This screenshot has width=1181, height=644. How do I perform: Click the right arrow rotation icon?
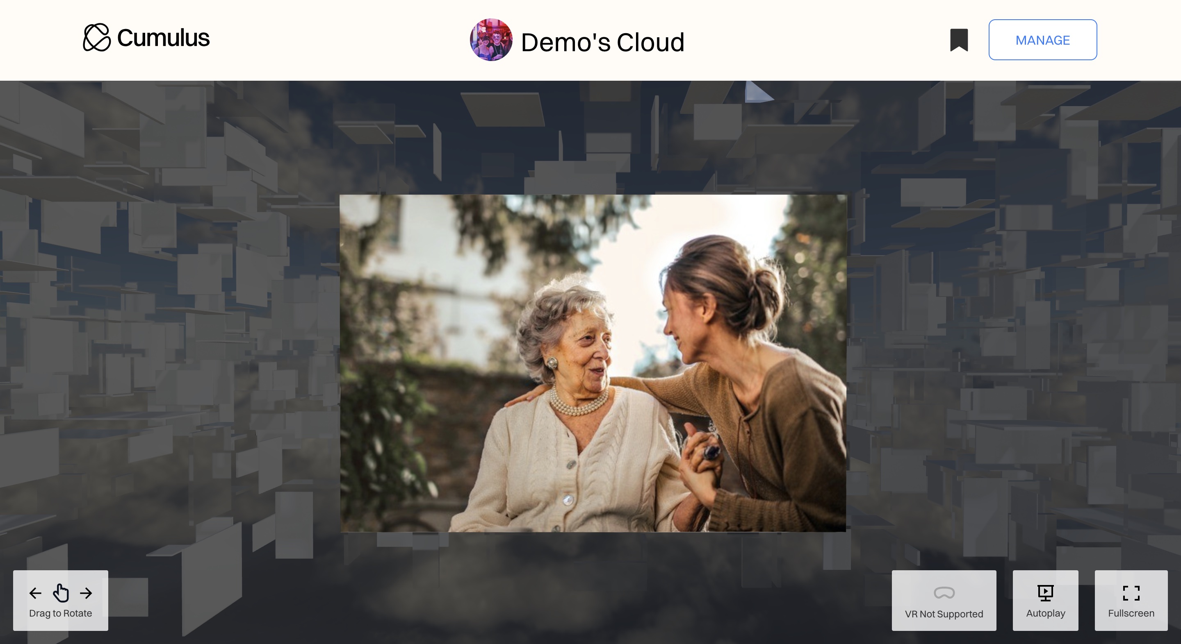[86, 593]
